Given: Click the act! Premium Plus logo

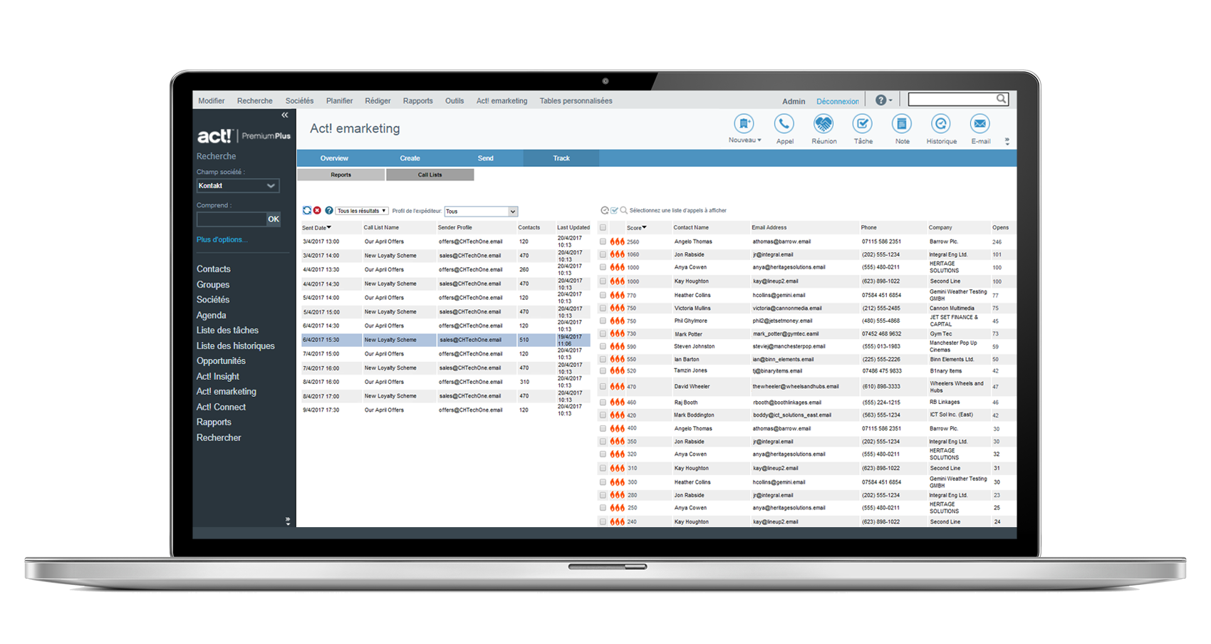Looking at the screenshot, I should click(244, 135).
